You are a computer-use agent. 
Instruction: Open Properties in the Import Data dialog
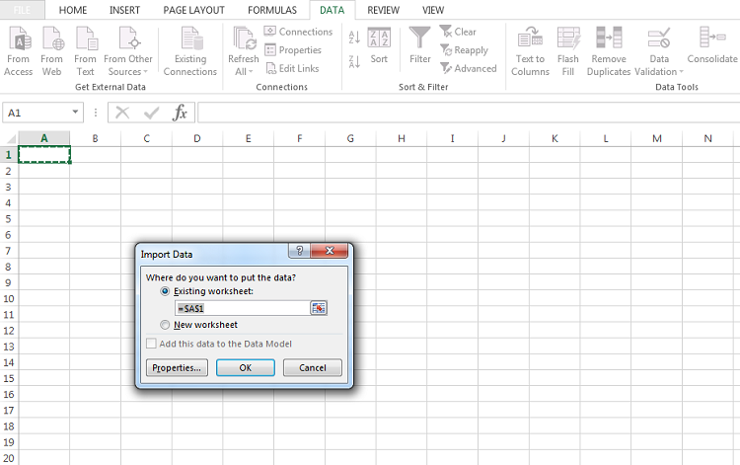click(177, 368)
